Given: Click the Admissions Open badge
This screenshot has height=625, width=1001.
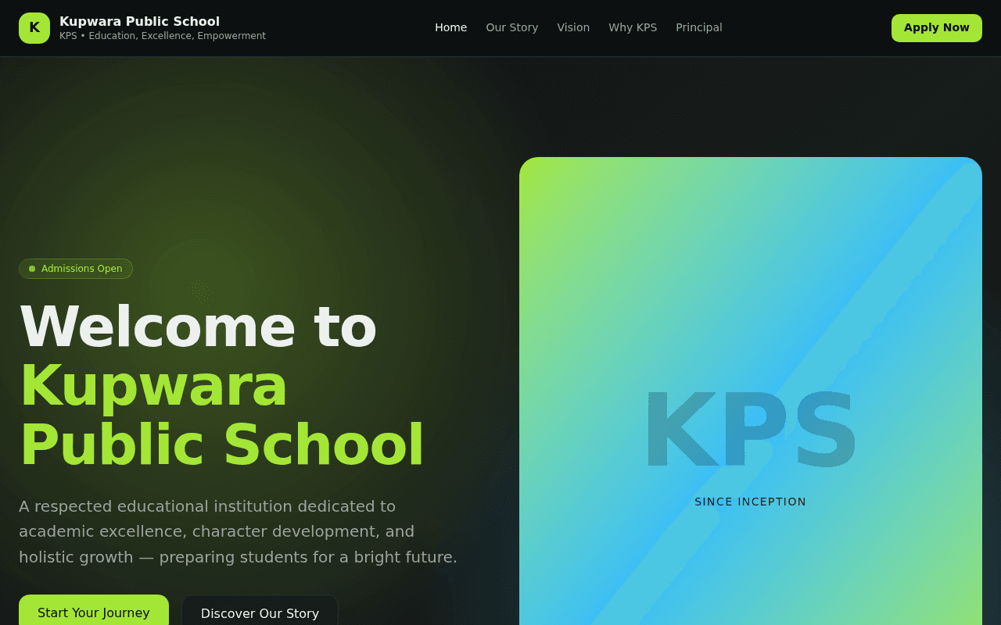Looking at the screenshot, I should point(76,269).
